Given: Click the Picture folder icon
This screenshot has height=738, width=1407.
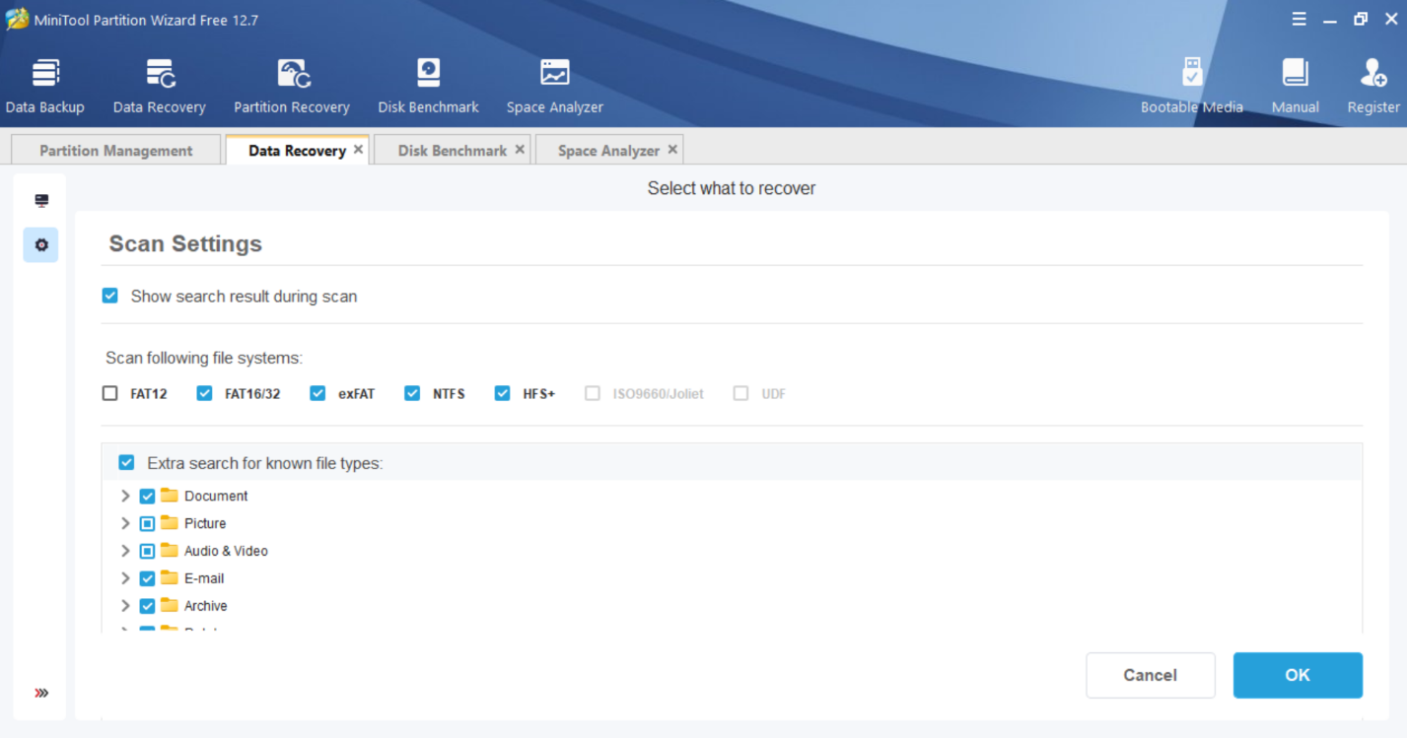Looking at the screenshot, I should [x=170, y=522].
